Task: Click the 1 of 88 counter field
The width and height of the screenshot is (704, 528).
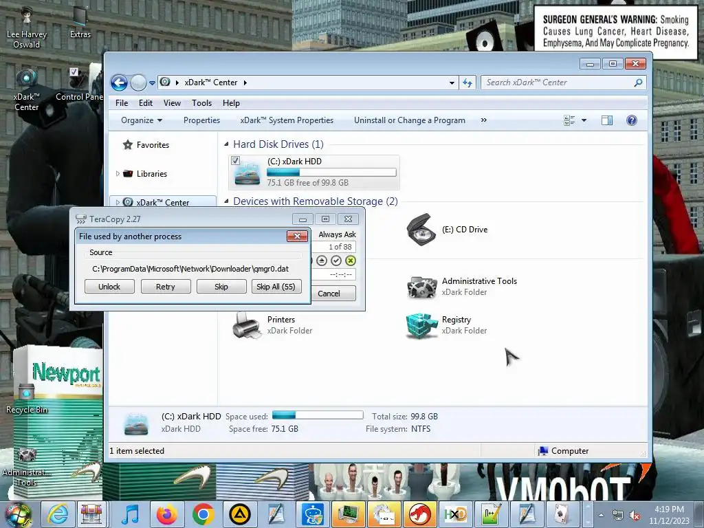Action: [333, 247]
